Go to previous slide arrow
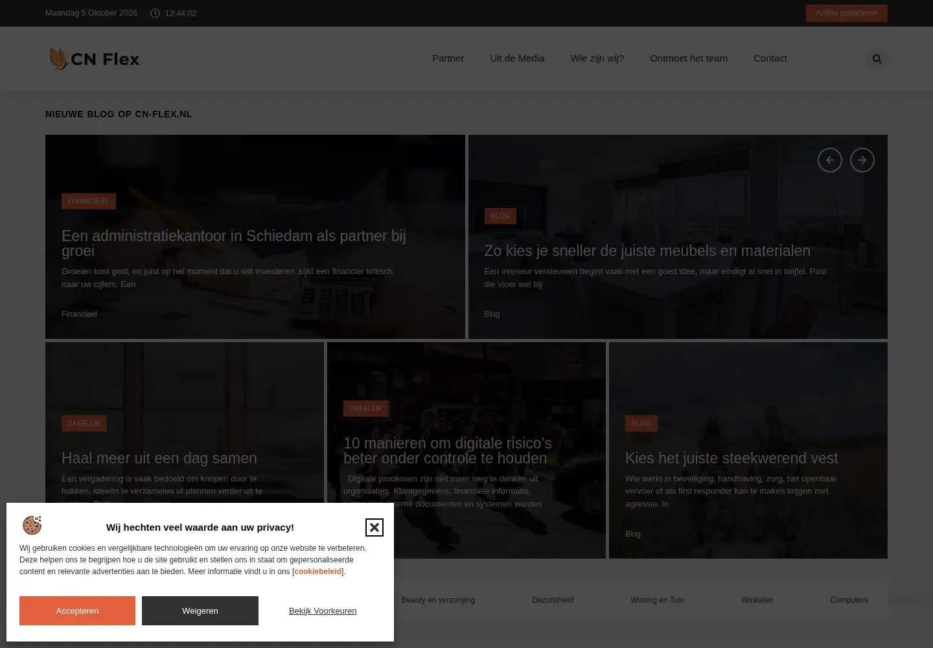This screenshot has width=933, height=648. (829, 160)
